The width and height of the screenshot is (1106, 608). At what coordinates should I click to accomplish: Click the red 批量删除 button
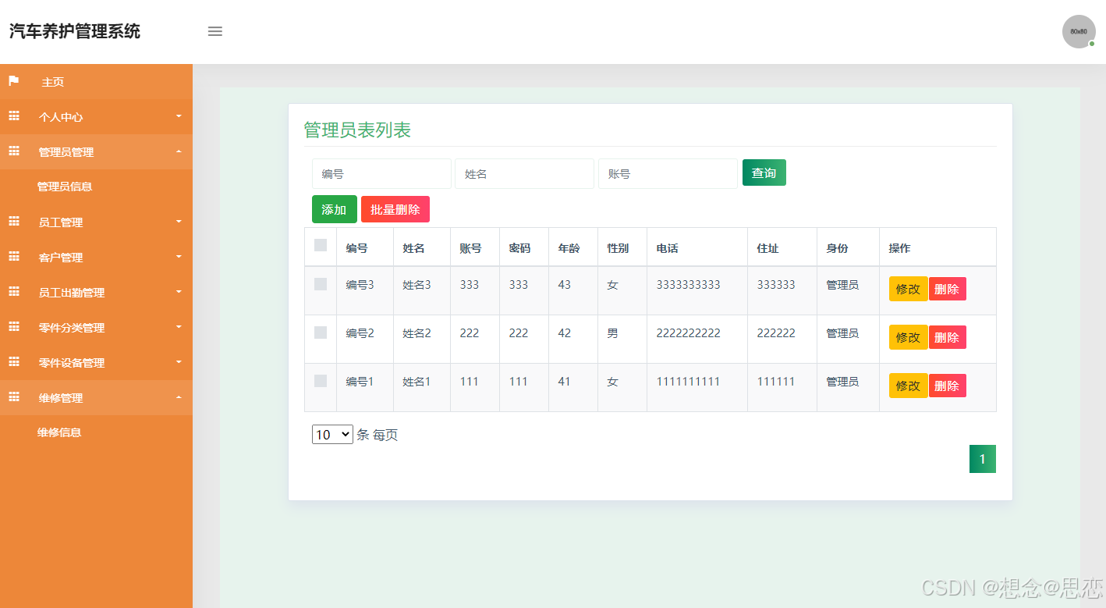coord(395,209)
